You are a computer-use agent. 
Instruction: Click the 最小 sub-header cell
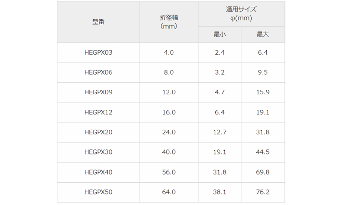click(220, 35)
